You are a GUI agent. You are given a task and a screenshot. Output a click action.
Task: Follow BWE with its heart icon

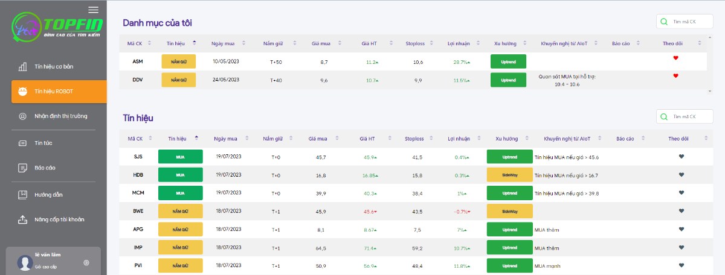[x=681, y=211]
